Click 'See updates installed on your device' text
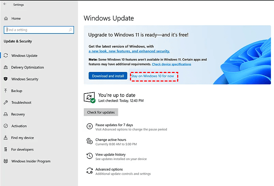Screen dimensions: 274x186 pyautogui.click(x=121, y=159)
